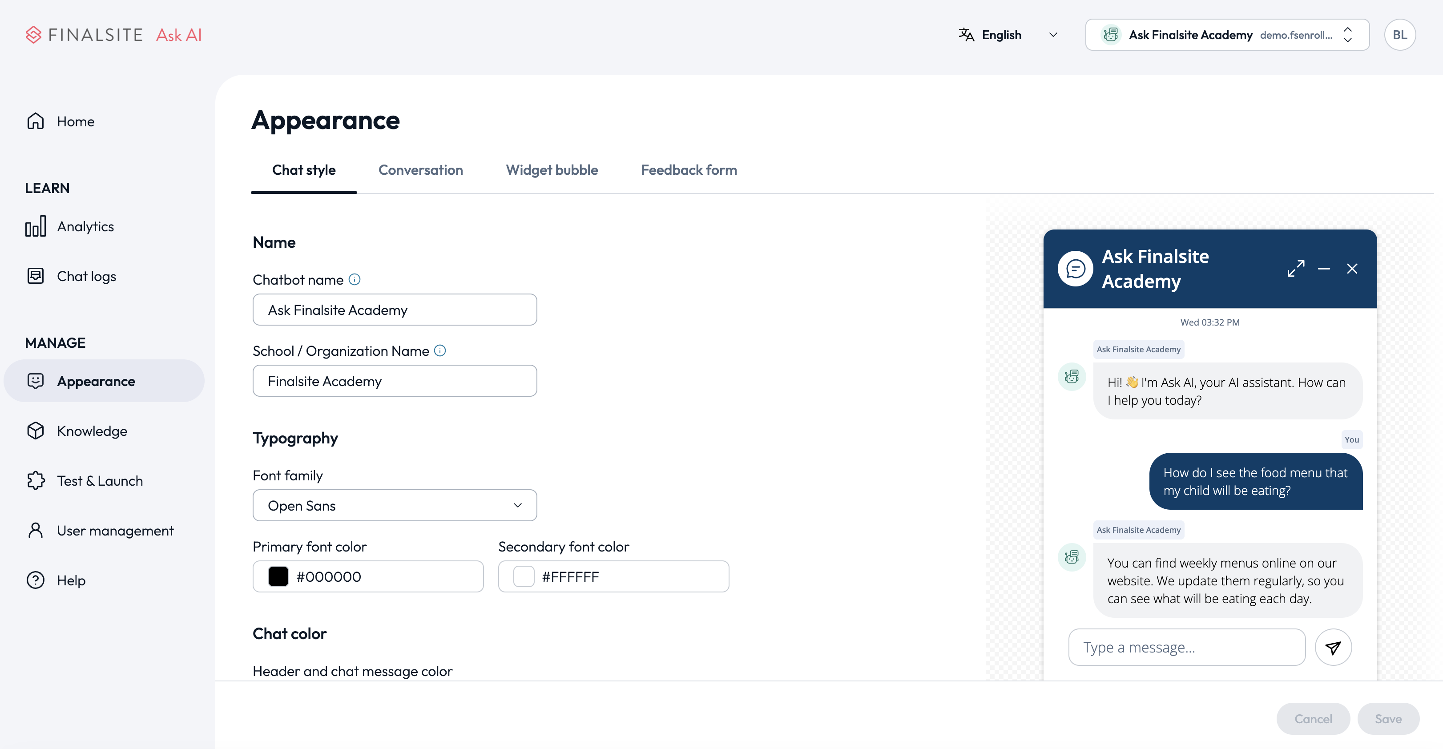Viewport: 1443px width, 749px height.
Task: Click the 'Chat color' section heading
Action: [x=289, y=634]
